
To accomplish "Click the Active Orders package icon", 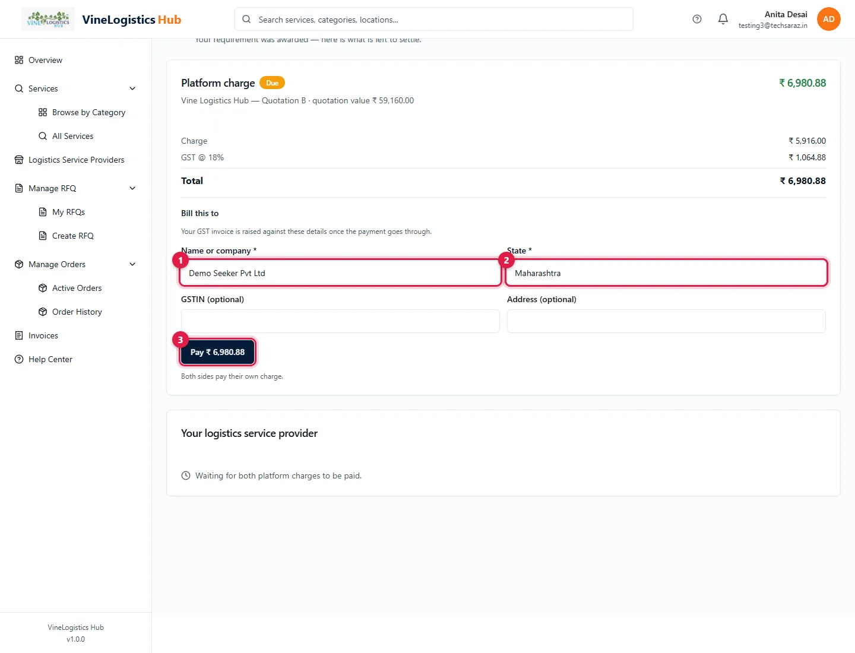I will pyautogui.click(x=43, y=288).
